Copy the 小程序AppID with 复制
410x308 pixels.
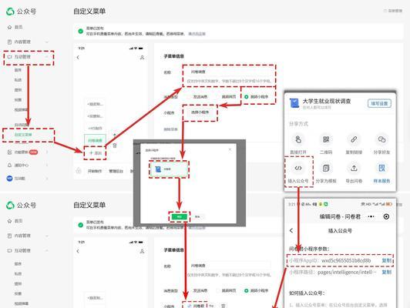[x=386, y=260]
